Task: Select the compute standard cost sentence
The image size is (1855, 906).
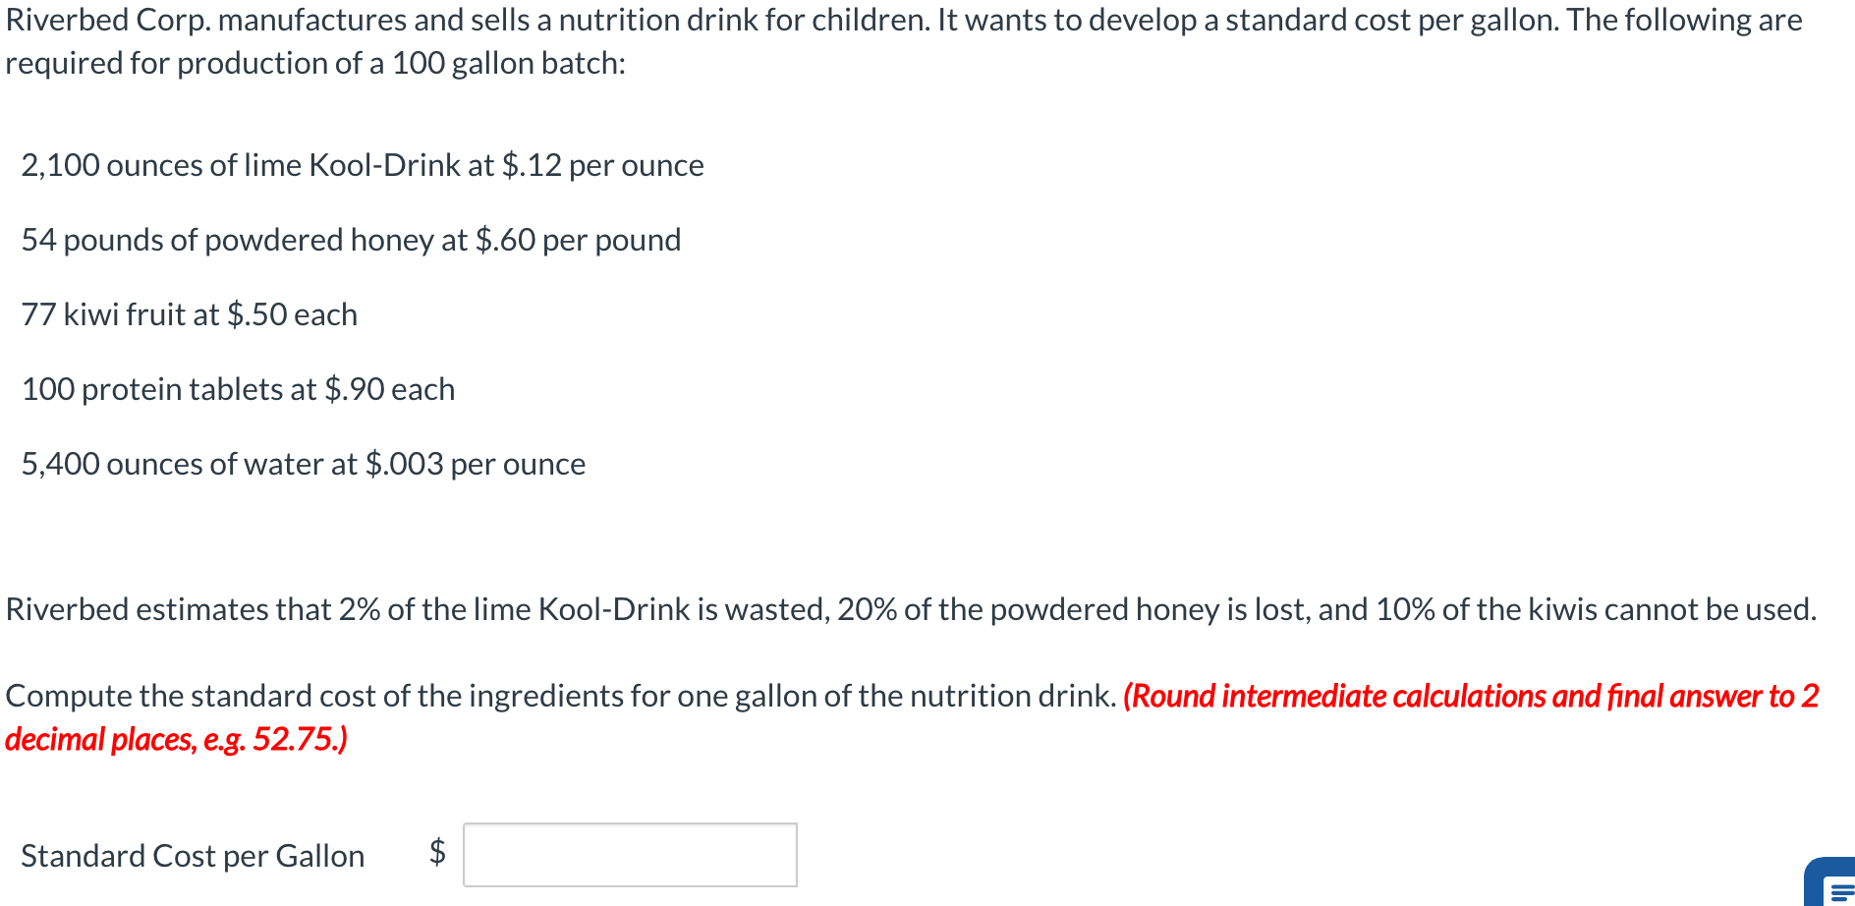Action: [560, 695]
